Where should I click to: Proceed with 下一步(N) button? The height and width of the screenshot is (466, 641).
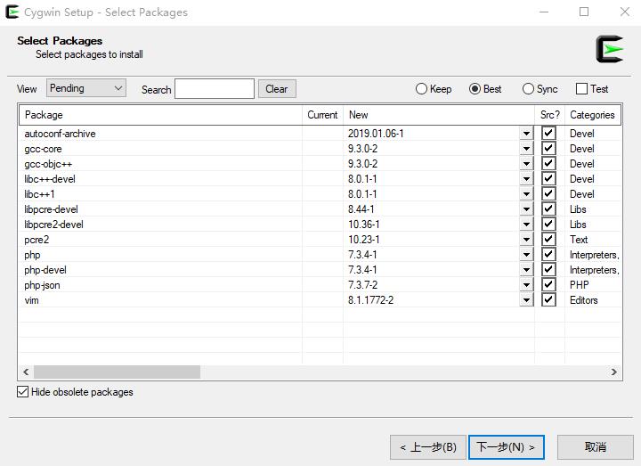(x=506, y=447)
